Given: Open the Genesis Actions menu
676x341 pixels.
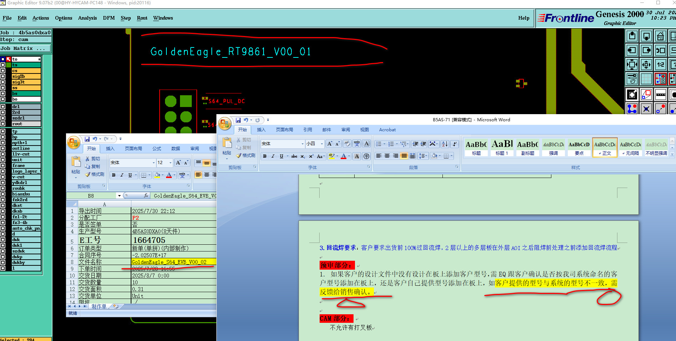Looking at the screenshot, I should click(x=41, y=18).
